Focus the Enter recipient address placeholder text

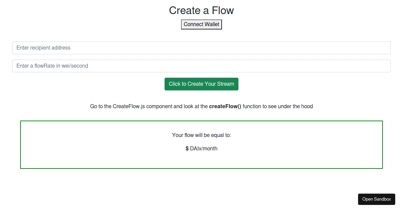[x=44, y=48]
